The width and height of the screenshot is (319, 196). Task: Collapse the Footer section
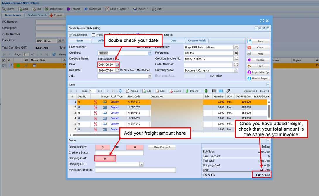click(x=268, y=140)
